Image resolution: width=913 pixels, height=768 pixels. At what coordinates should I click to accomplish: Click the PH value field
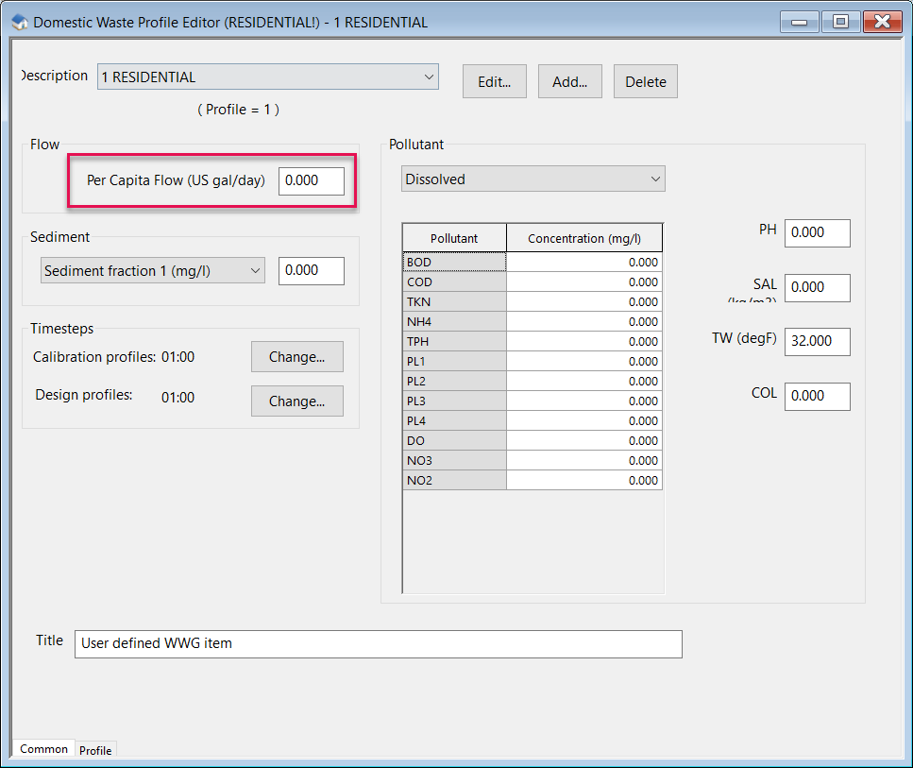coord(817,232)
